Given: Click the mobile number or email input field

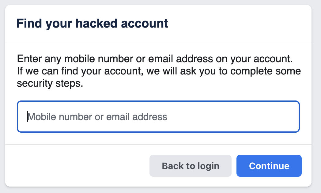Looking at the screenshot, I should coord(158,116).
